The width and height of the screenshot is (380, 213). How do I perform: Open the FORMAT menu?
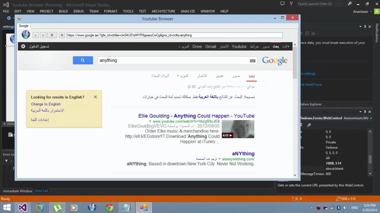click(x=110, y=11)
